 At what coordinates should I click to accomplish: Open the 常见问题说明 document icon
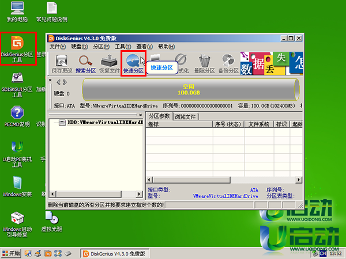click(52, 12)
